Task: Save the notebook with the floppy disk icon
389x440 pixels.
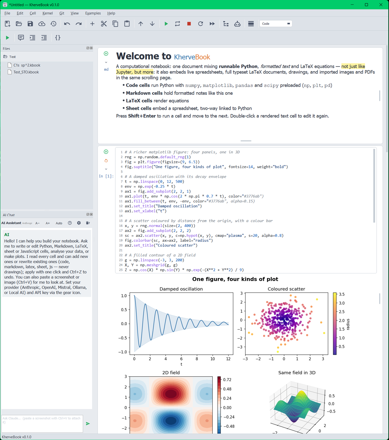Action: (30, 24)
